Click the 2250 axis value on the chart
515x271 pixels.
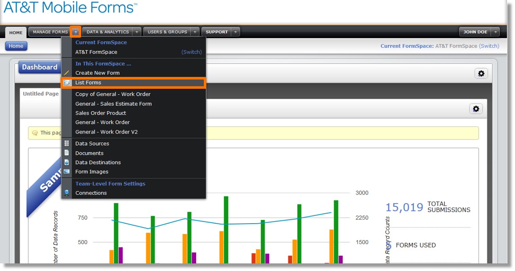pos(362,218)
